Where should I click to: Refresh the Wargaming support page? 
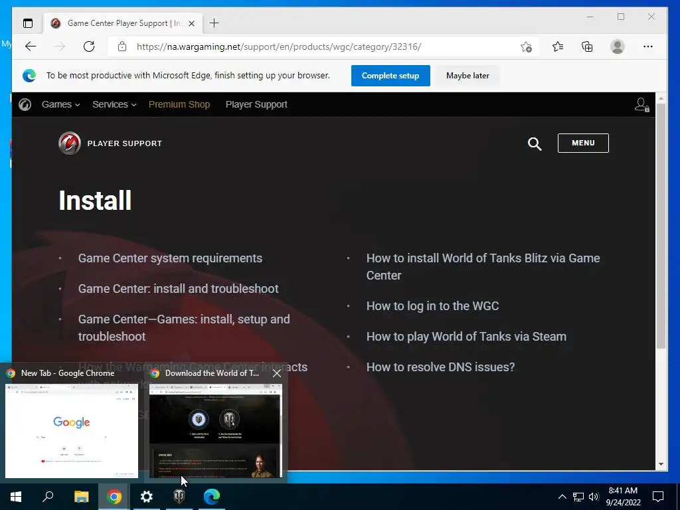click(x=89, y=46)
